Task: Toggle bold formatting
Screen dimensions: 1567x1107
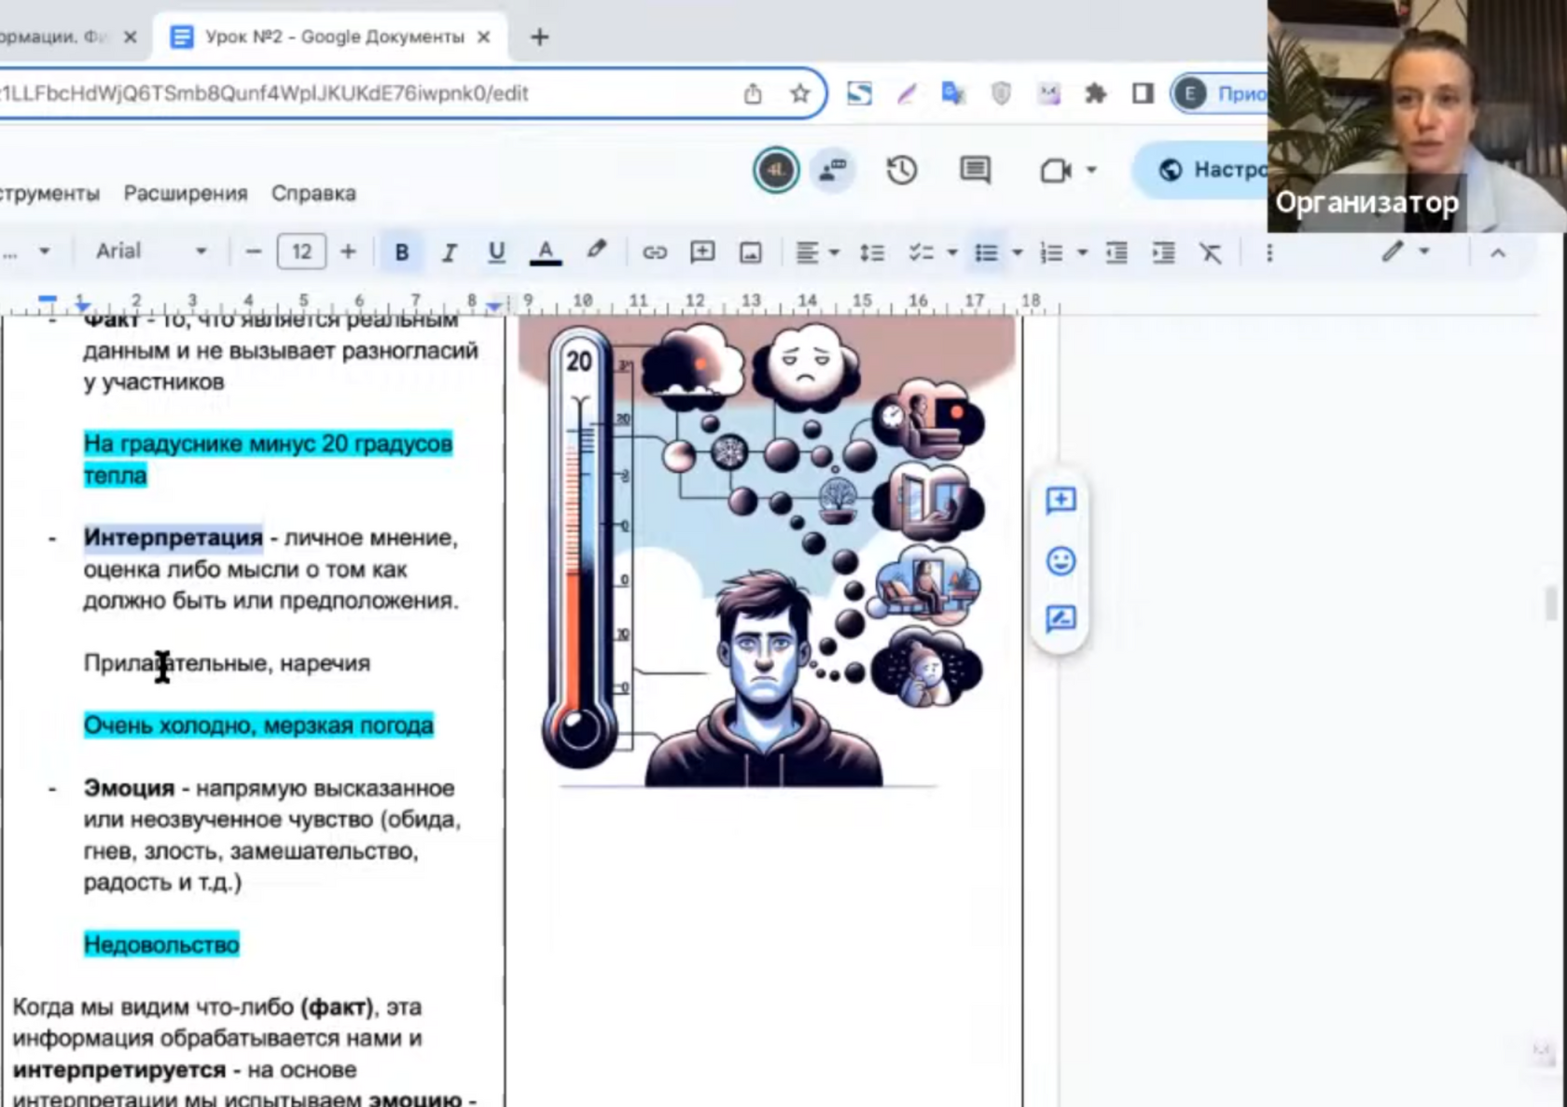Action: click(x=402, y=253)
